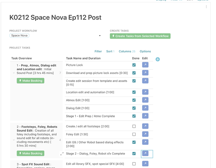The height and width of the screenshot is (168, 216).
Task: Click Create Tasks from Selected Workflow
Action: pos(140,36)
